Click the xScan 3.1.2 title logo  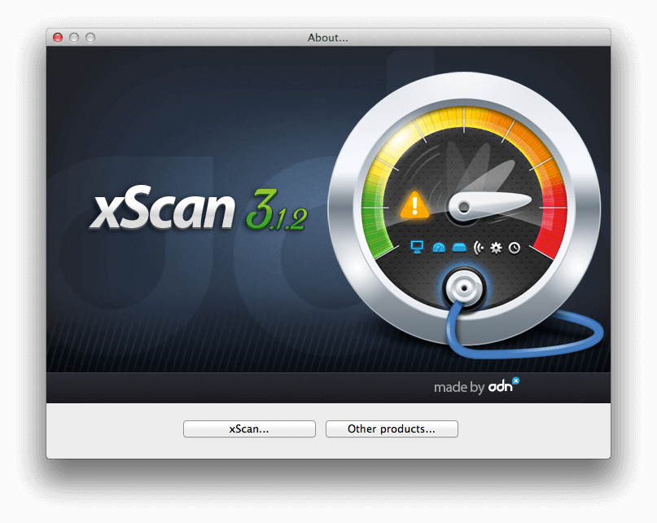pyautogui.click(x=199, y=209)
